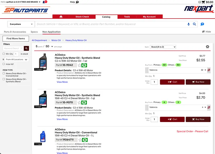This screenshot has height=154, width=215.
Task: Click Primary stock badge 32
Action: point(164,65)
